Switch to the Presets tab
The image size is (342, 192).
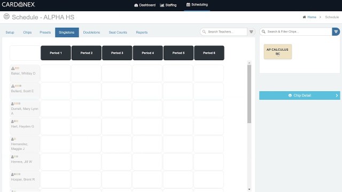pyautogui.click(x=45, y=32)
